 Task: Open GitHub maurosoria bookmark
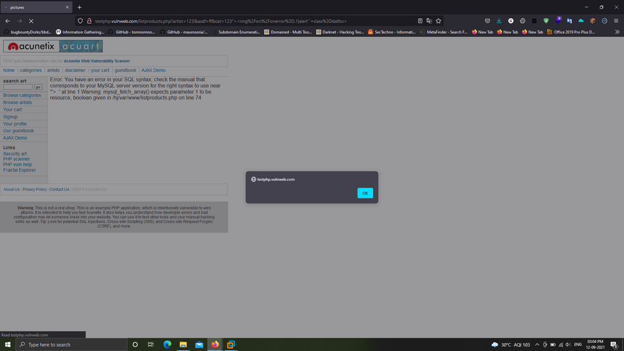(x=183, y=32)
